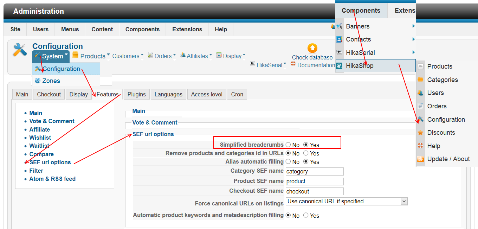The image size is (478, 229).
Task: Select No for Automatic product keywords and metadescription filling
Action: [x=288, y=215]
